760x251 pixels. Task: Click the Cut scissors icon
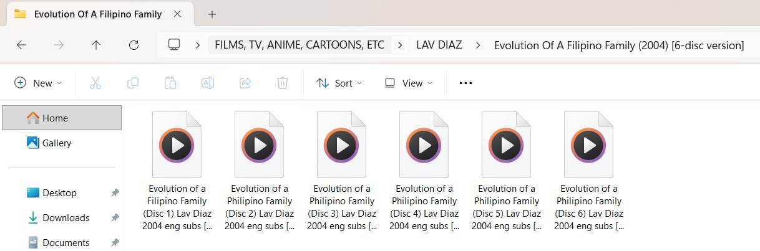(x=95, y=83)
